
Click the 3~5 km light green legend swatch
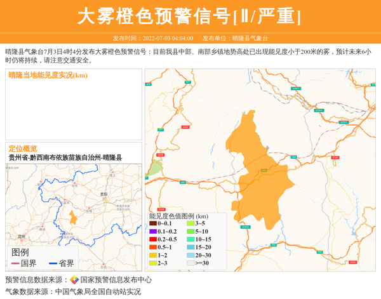(x=190, y=223)
